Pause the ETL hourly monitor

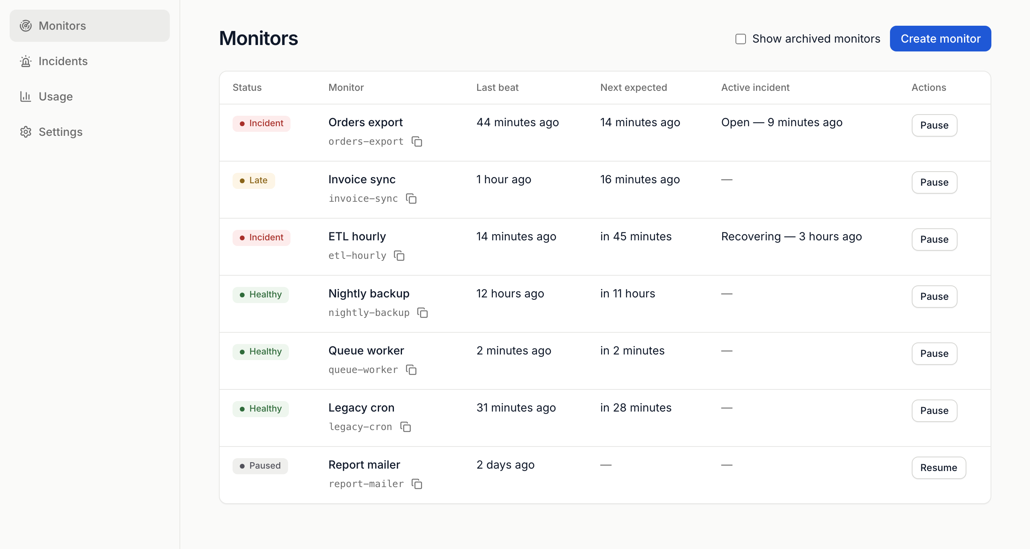pyautogui.click(x=934, y=240)
